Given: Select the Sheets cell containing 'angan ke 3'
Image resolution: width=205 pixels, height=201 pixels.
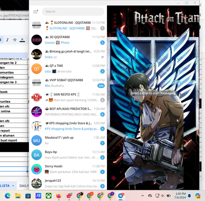Looking at the screenshot, I should (x=14, y=82).
